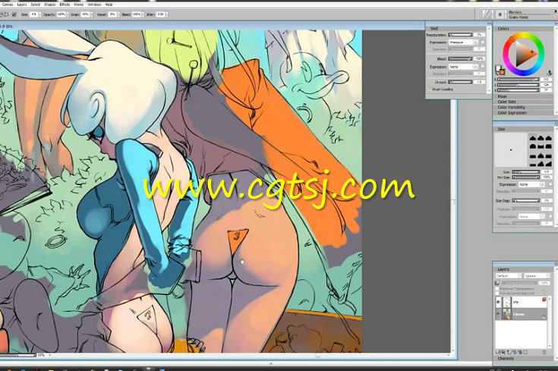Image resolution: width=558 pixels, height=371 pixels.
Task: Select the first brush tip profile in the top row
Action: [x=533, y=137]
